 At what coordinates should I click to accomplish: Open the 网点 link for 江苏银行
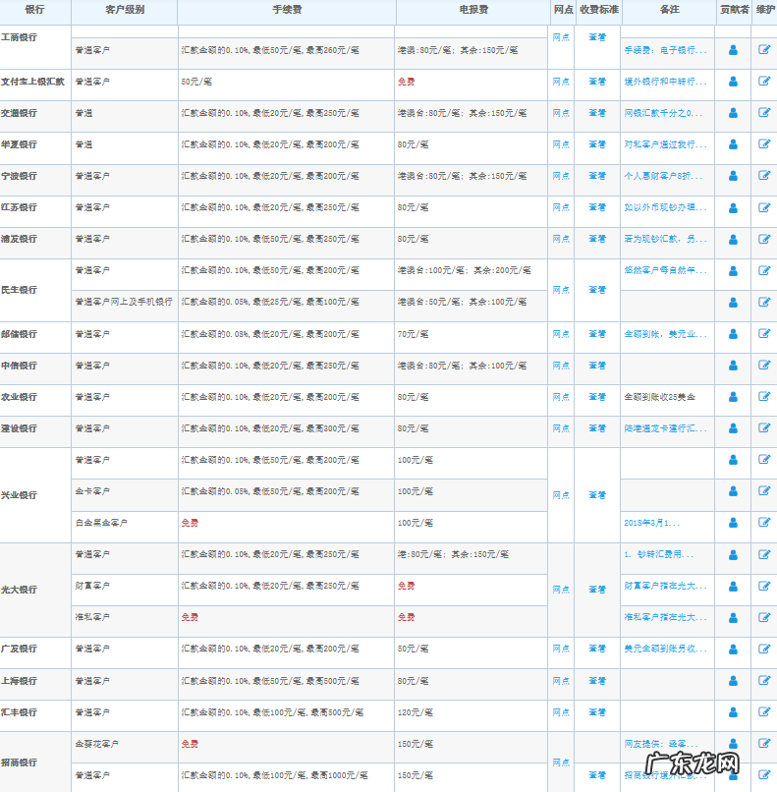[x=561, y=207]
